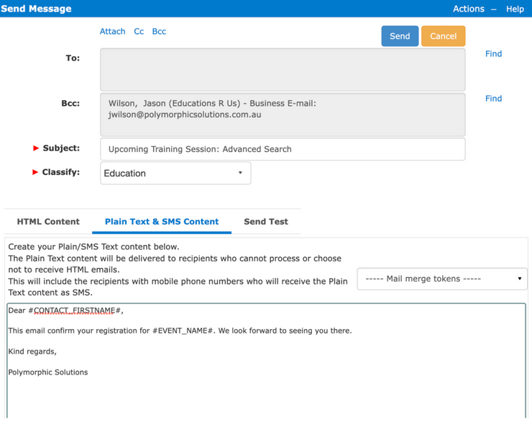Click the Bcc link above the To field
This screenshot has width=532, height=422.
159,32
